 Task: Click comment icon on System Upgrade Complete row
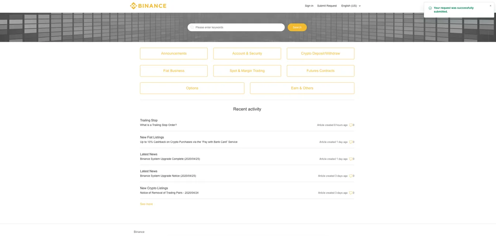(x=351, y=159)
